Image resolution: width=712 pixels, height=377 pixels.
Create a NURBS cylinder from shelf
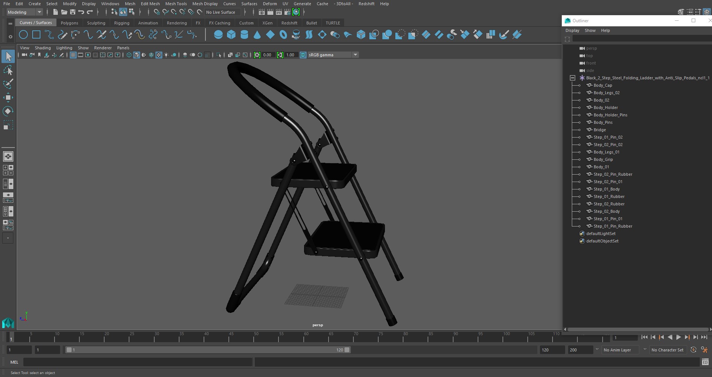(244, 35)
